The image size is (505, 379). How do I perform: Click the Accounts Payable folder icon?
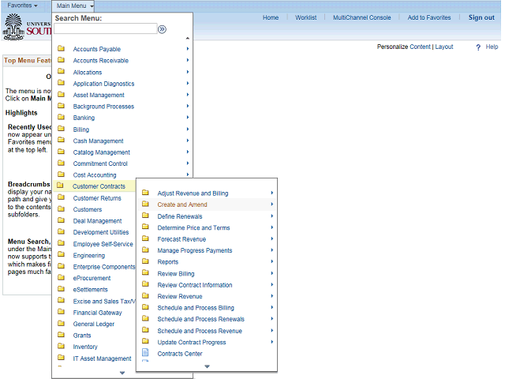[x=61, y=49]
